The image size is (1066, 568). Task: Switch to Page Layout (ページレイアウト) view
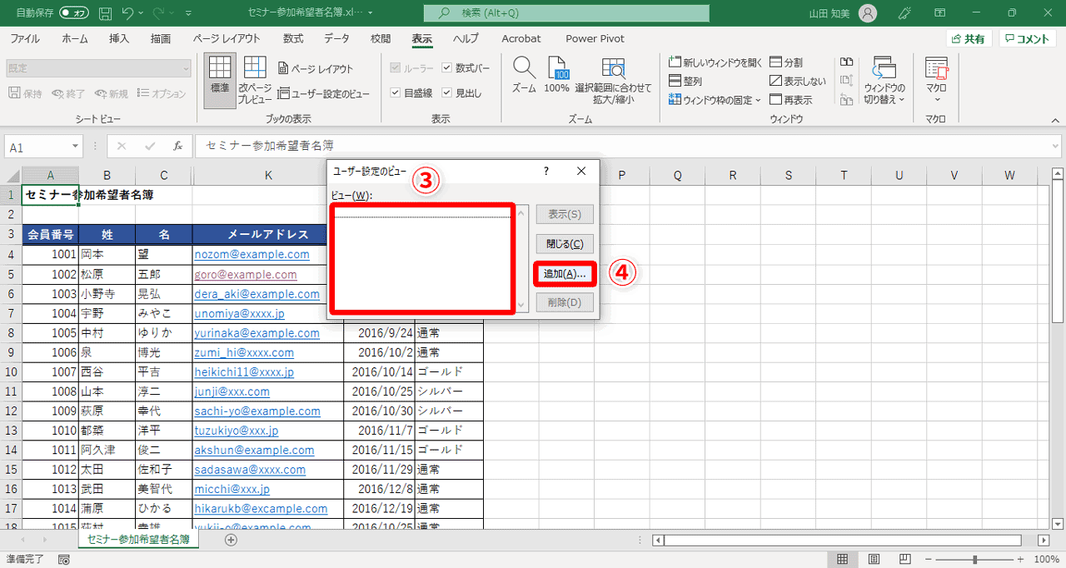[x=316, y=69]
